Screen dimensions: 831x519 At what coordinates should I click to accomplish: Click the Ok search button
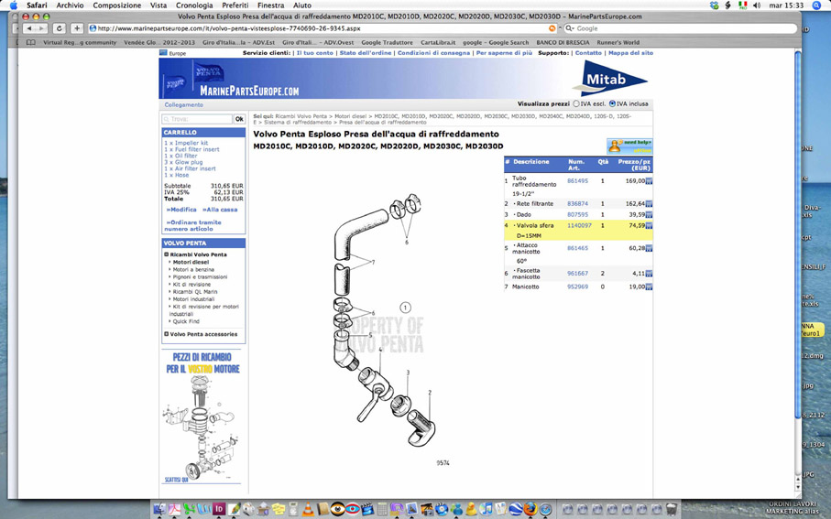pos(239,119)
